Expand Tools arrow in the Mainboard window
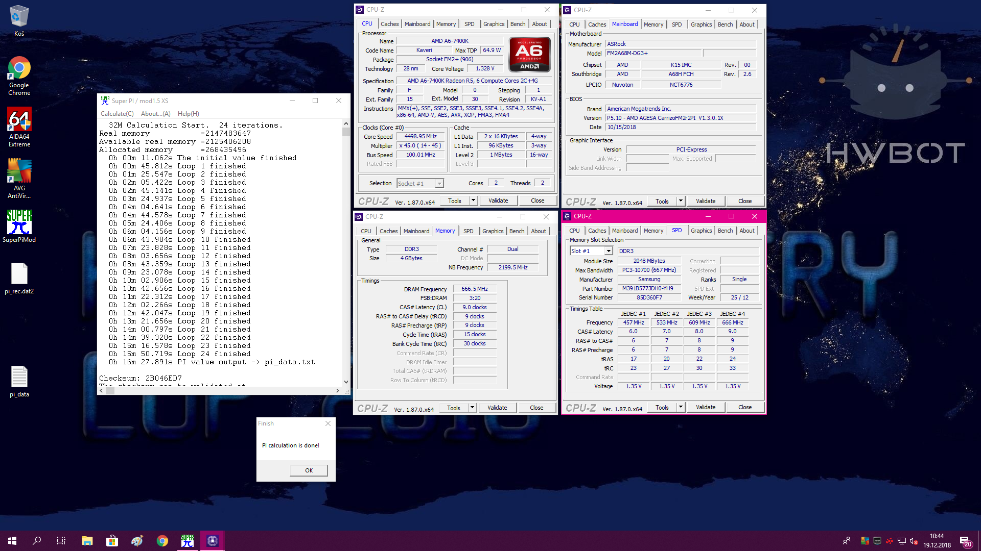This screenshot has width=981, height=551. pyautogui.click(x=681, y=201)
